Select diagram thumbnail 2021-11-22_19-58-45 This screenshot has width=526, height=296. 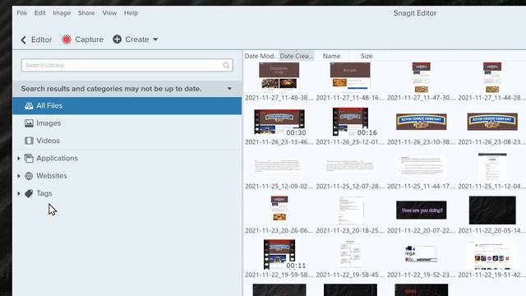point(350,255)
